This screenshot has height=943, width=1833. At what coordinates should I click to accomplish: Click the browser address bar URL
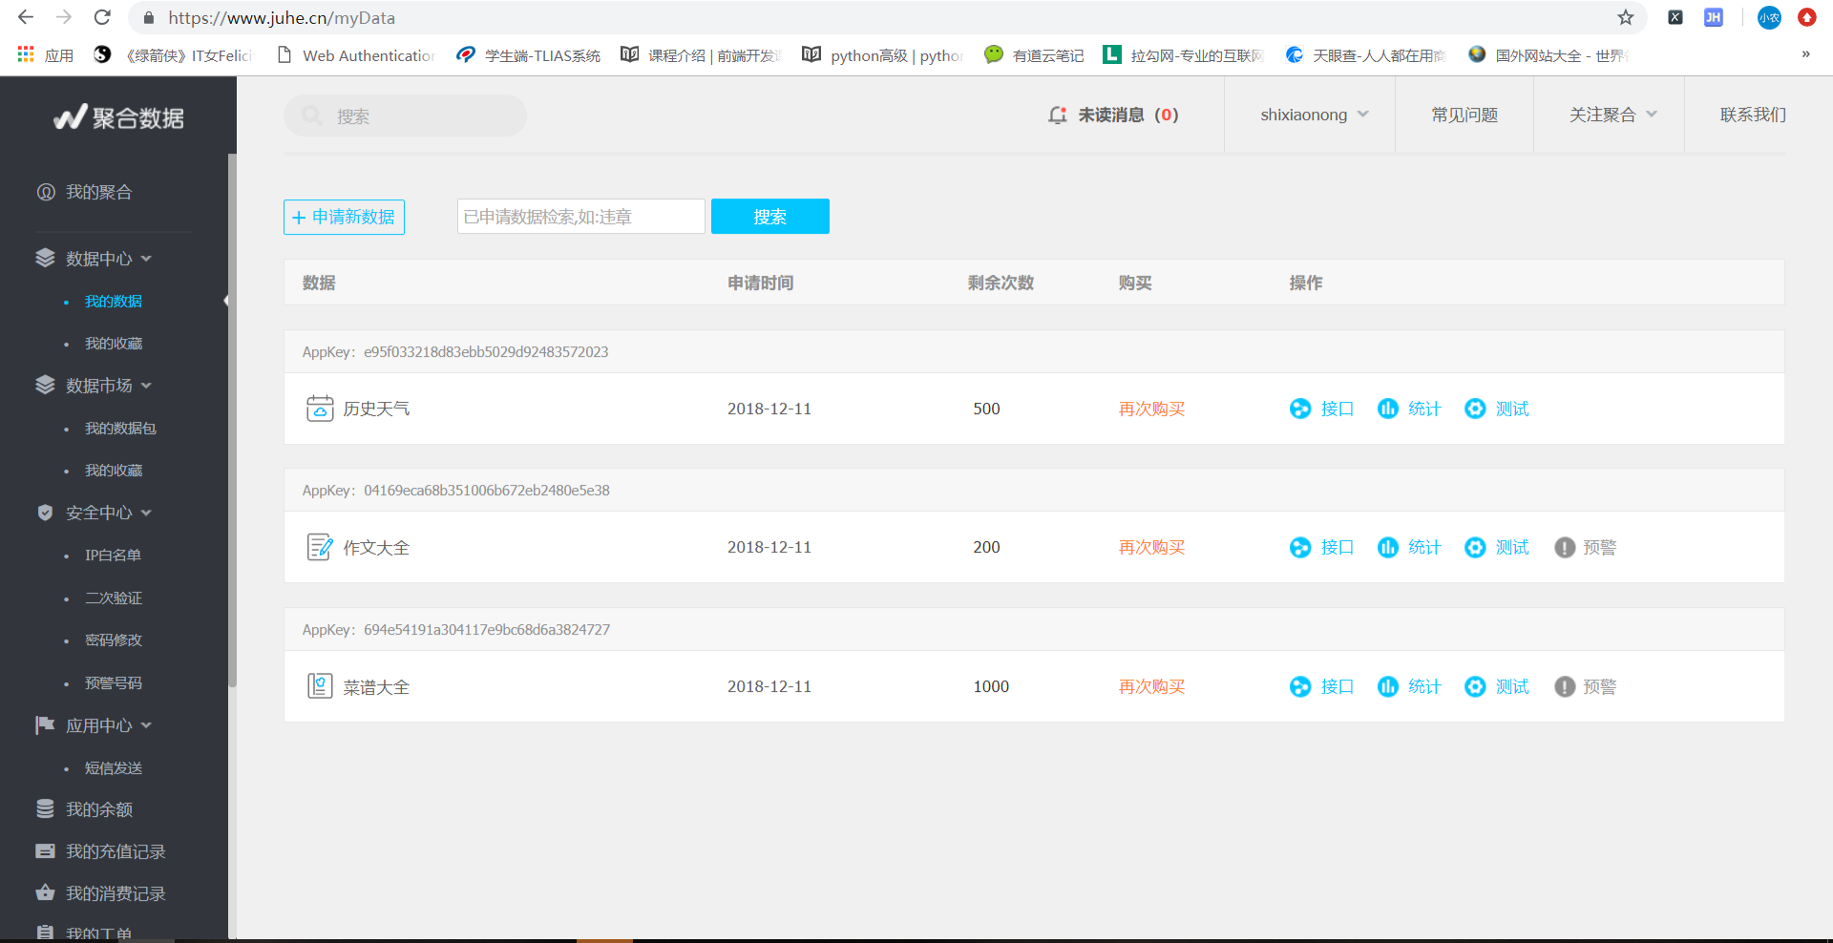282,17
